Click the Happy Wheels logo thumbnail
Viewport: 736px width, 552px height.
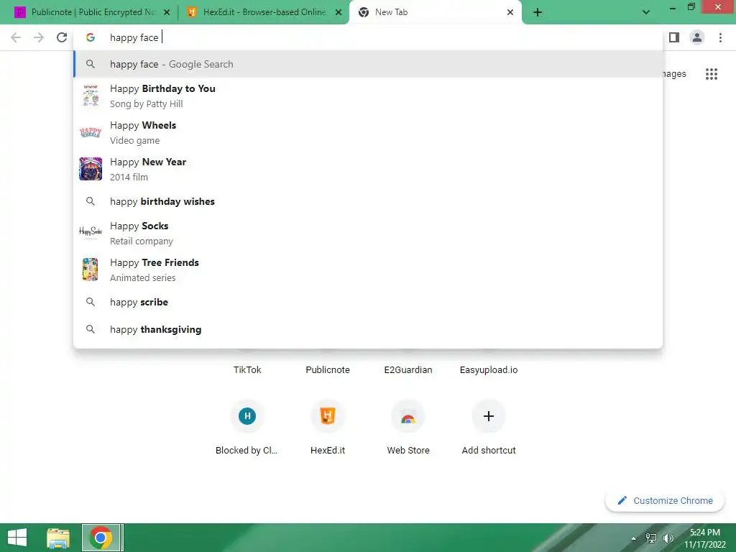tap(91, 132)
